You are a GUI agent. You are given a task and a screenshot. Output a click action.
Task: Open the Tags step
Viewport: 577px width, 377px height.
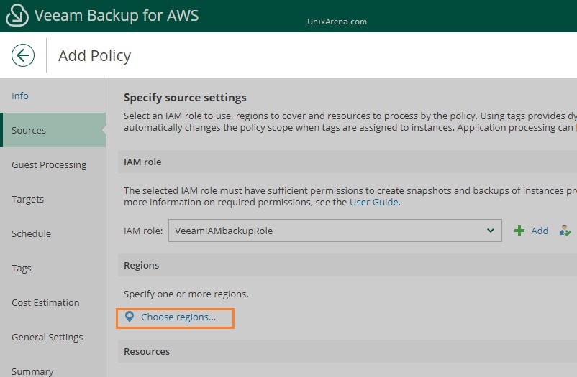click(22, 269)
